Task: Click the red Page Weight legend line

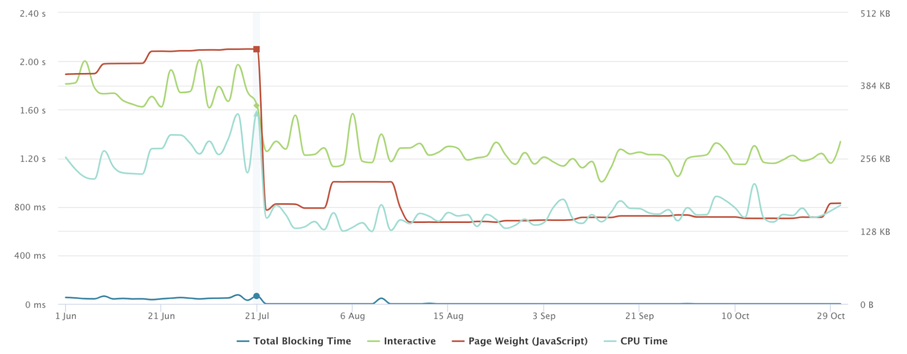Action: pos(458,341)
